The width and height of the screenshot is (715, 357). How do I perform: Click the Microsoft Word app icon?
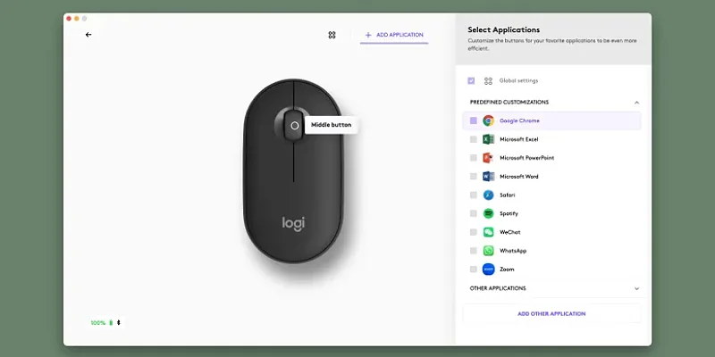click(x=488, y=176)
